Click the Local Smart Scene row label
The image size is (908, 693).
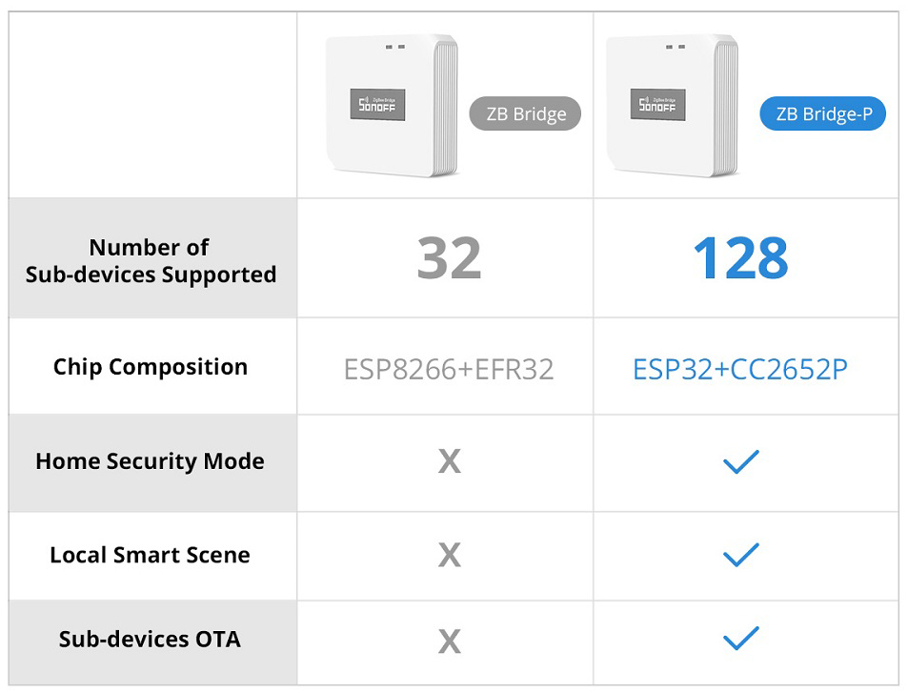click(x=151, y=555)
